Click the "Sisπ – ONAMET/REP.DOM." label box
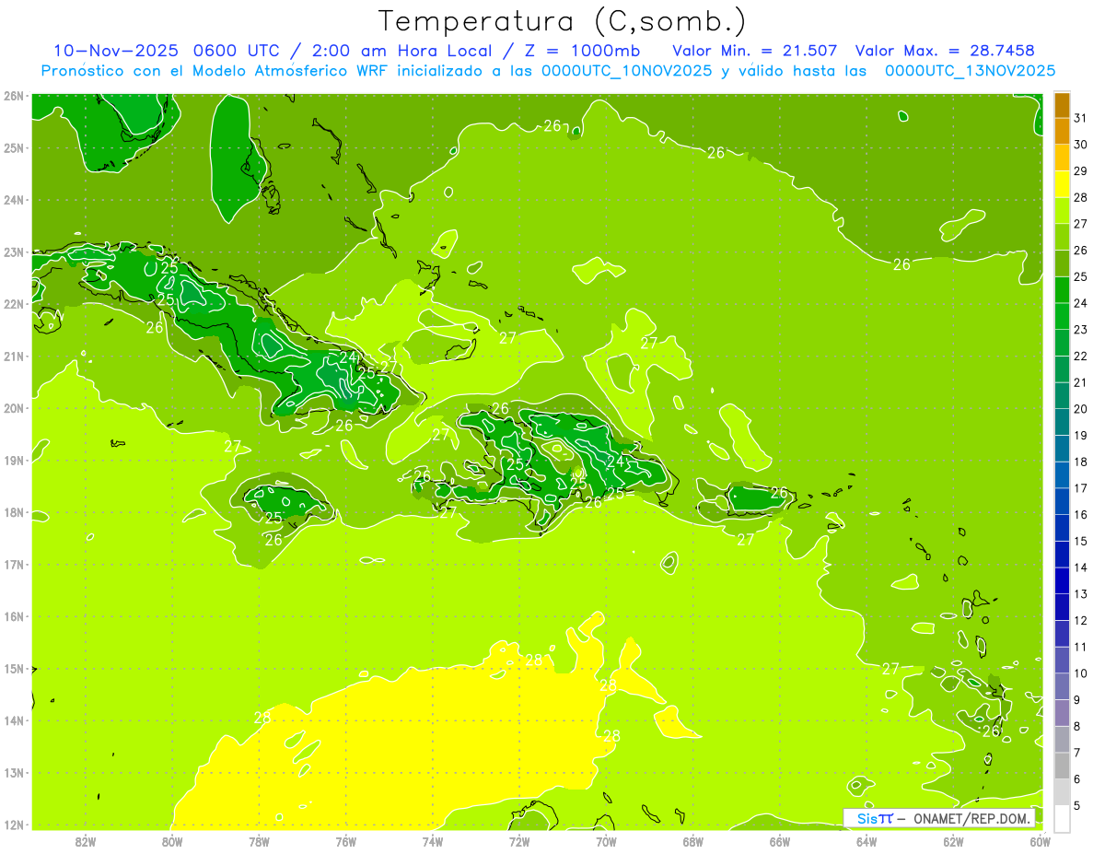Image resolution: width=1105 pixels, height=854 pixels. click(938, 818)
